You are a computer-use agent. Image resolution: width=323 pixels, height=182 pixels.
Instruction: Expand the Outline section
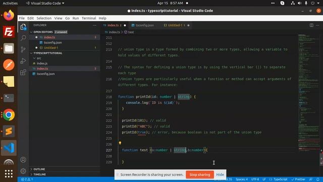(x=39, y=169)
